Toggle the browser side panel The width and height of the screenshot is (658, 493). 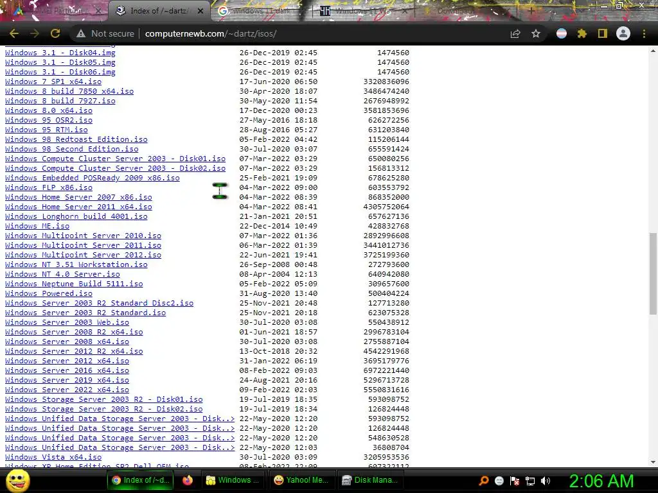[x=603, y=33]
